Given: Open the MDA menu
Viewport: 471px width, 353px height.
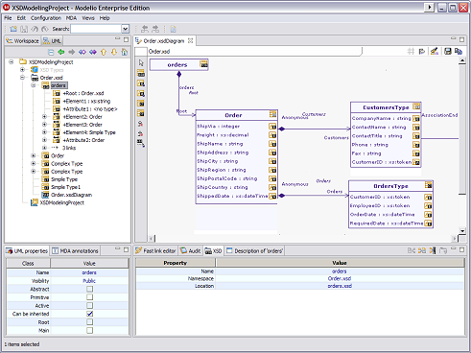Looking at the screenshot, I should pyautogui.click(x=71, y=18).
